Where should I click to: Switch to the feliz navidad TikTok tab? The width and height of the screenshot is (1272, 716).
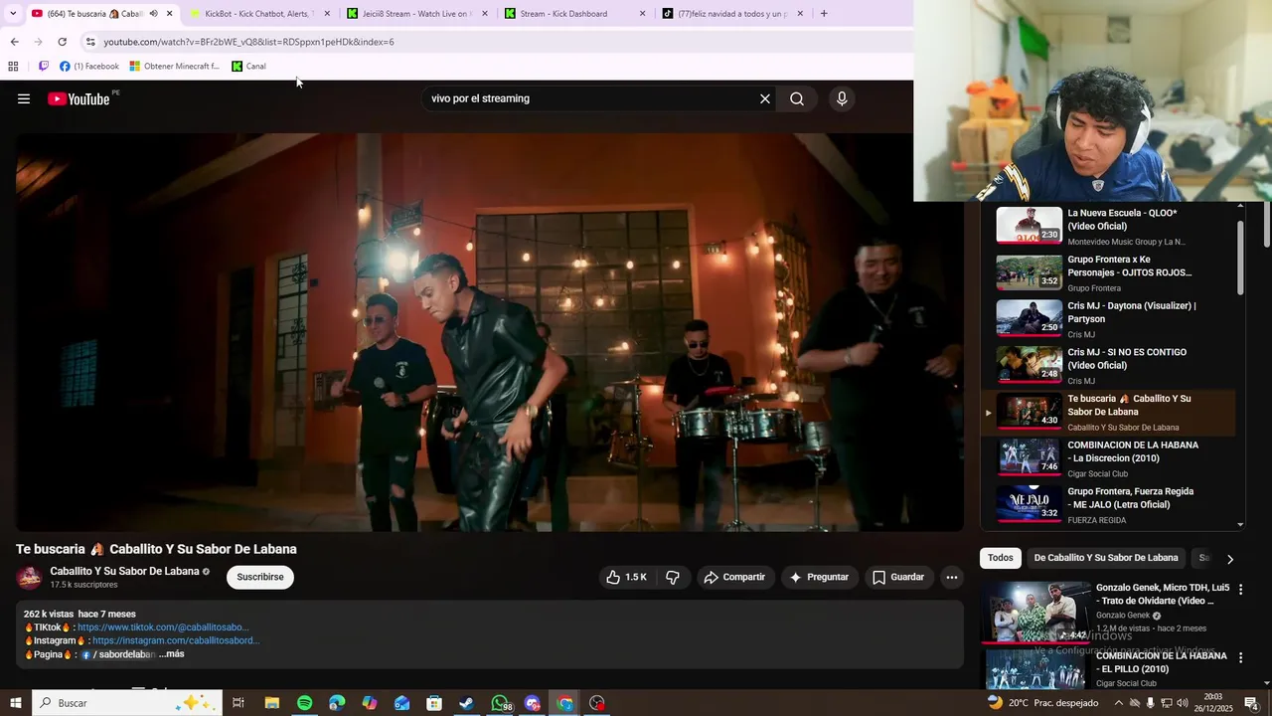pyautogui.click(x=732, y=14)
